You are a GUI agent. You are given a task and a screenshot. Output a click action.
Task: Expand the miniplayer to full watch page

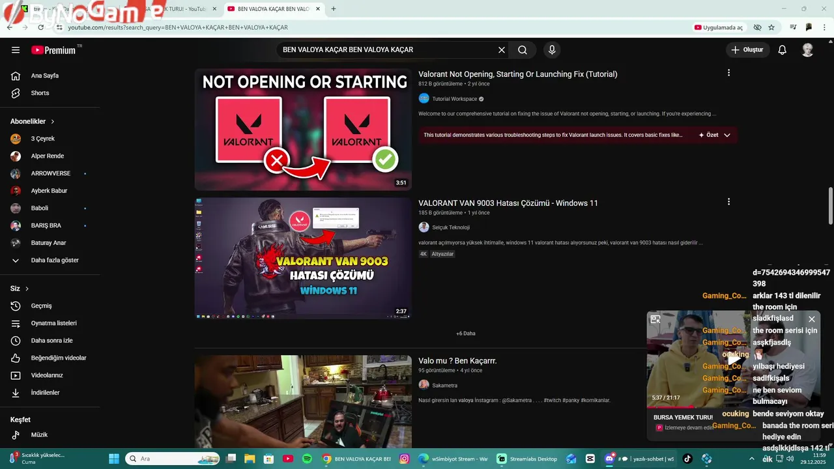tap(655, 319)
